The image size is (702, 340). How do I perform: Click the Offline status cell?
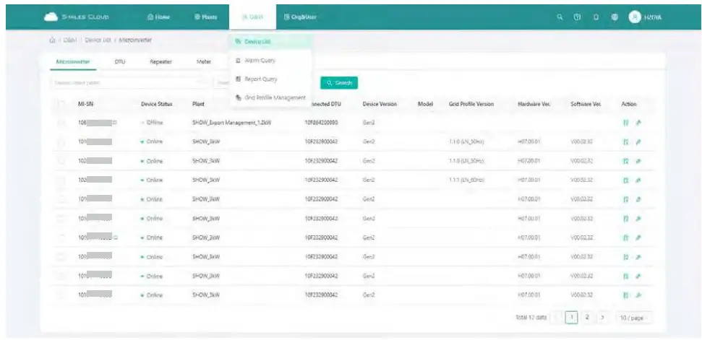click(152, 123)
